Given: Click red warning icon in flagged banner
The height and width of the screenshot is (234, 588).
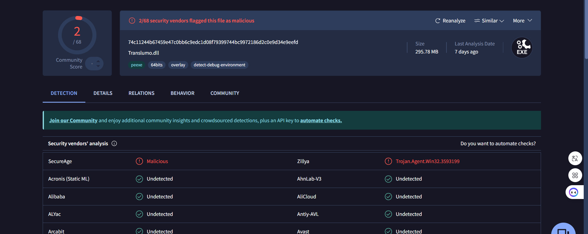Looking at the screenshot, I should (x=132, y=21).
